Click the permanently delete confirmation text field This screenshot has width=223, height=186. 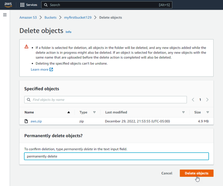tap(116, 156)
